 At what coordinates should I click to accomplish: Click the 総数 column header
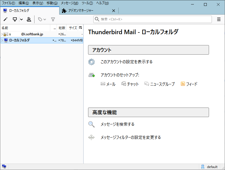62,28
